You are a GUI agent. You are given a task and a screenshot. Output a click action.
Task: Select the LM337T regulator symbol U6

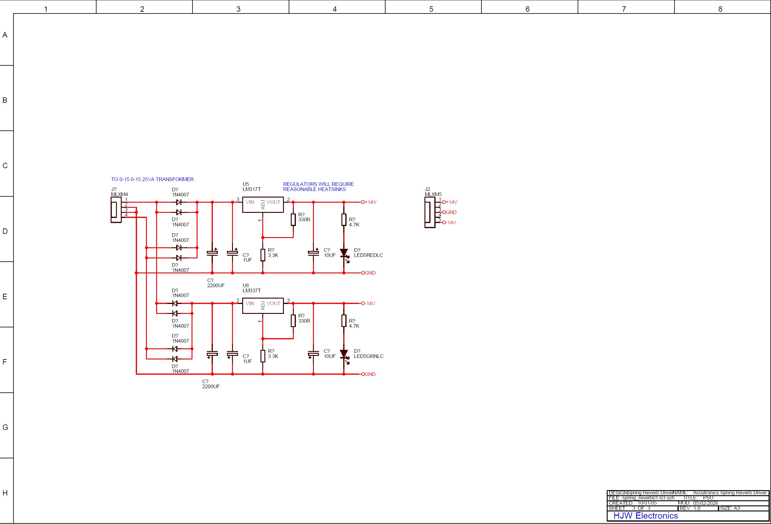tap(263, 306)
